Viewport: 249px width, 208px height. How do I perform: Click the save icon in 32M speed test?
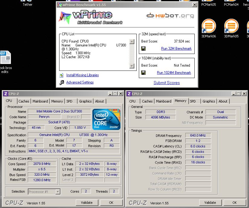point(143,49)
